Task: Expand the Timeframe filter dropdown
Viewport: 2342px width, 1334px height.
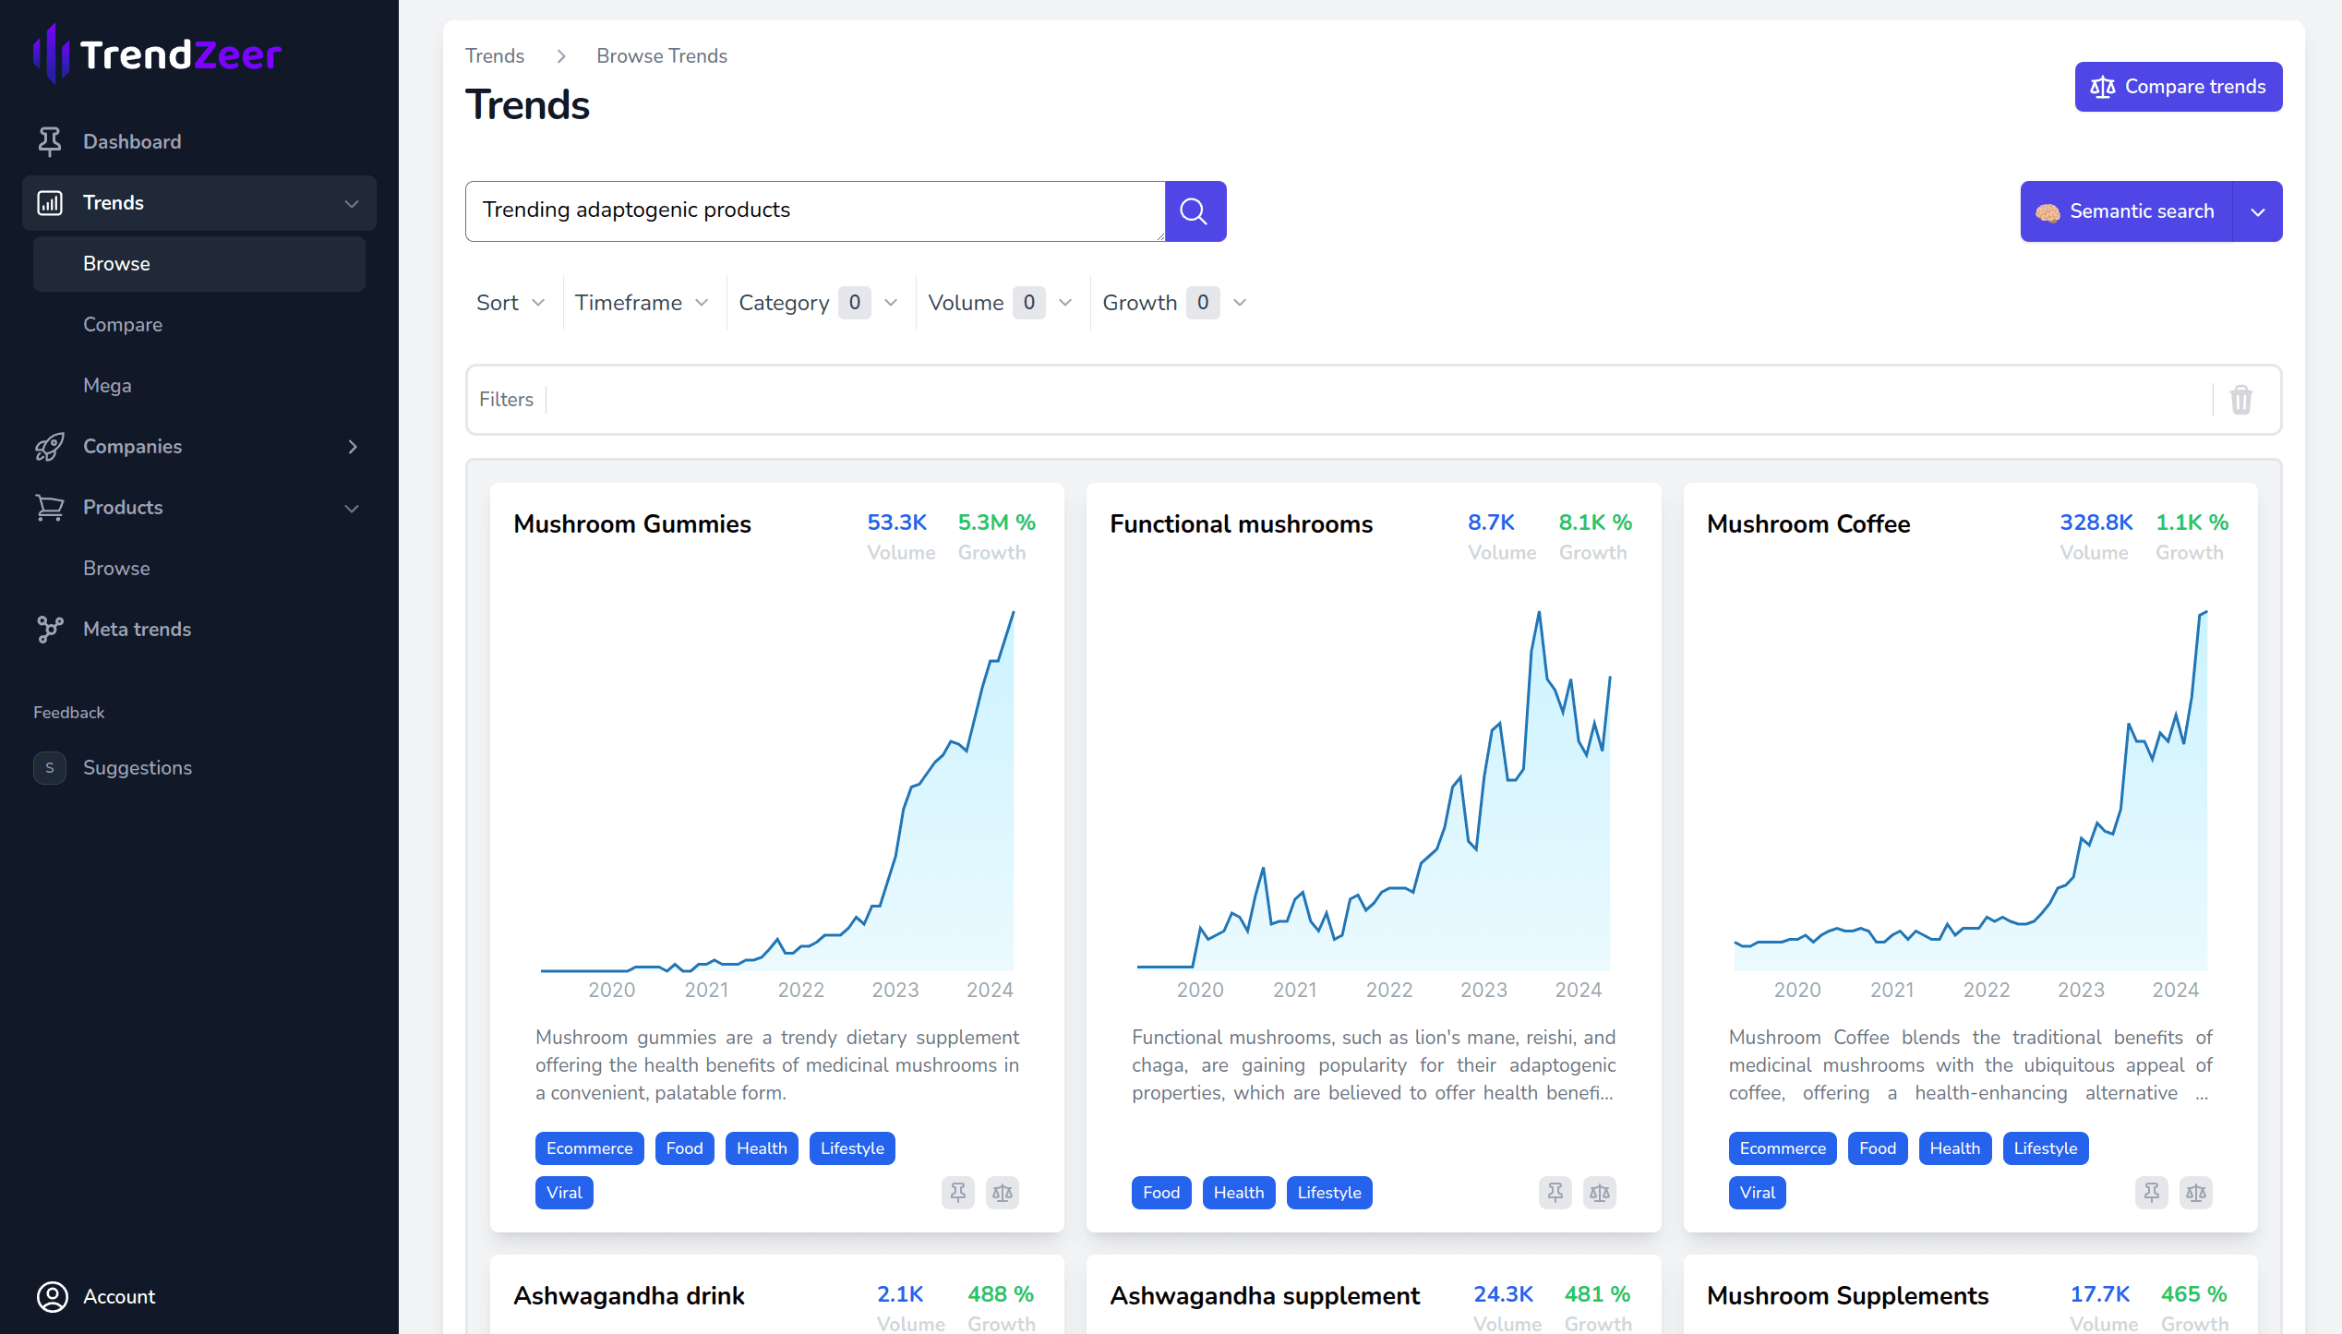Action: [x=642, y=303]
